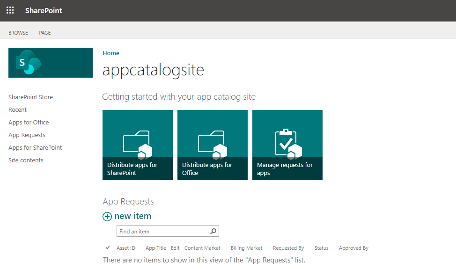Click the App Requests web part heading
The width and height of the screenshot is (456, 269).
pyautogui.click(x=128, y=202)
